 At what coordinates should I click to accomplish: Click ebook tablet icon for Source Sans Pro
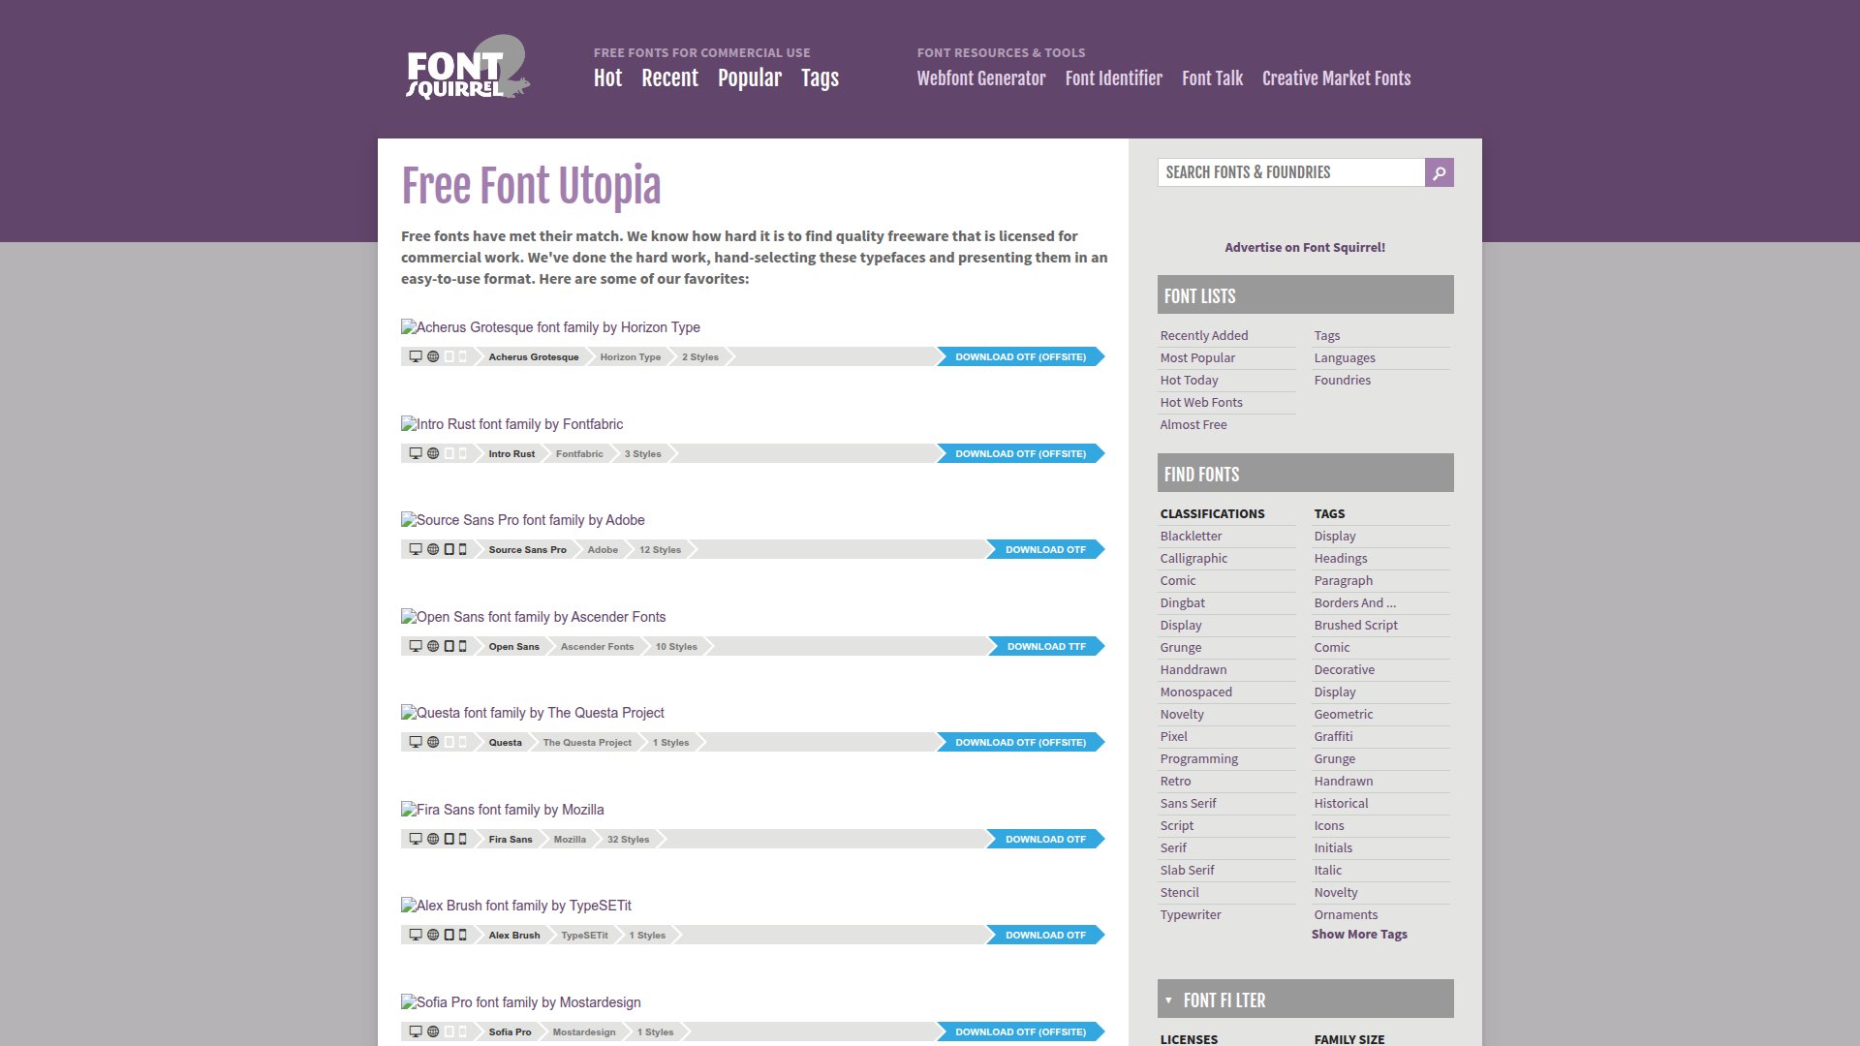point(449,549)
